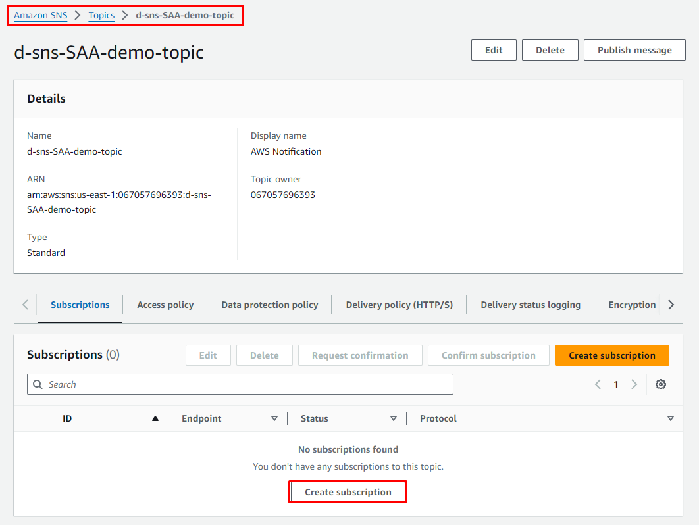Switch to the Access policy tab

point(165,305)
